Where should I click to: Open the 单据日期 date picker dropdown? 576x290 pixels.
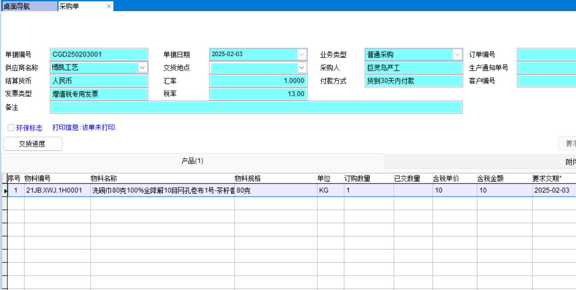click(x=302, y=54)
